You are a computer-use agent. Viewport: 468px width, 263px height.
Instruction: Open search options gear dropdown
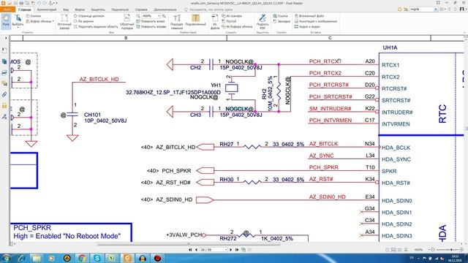coord(442,9)
